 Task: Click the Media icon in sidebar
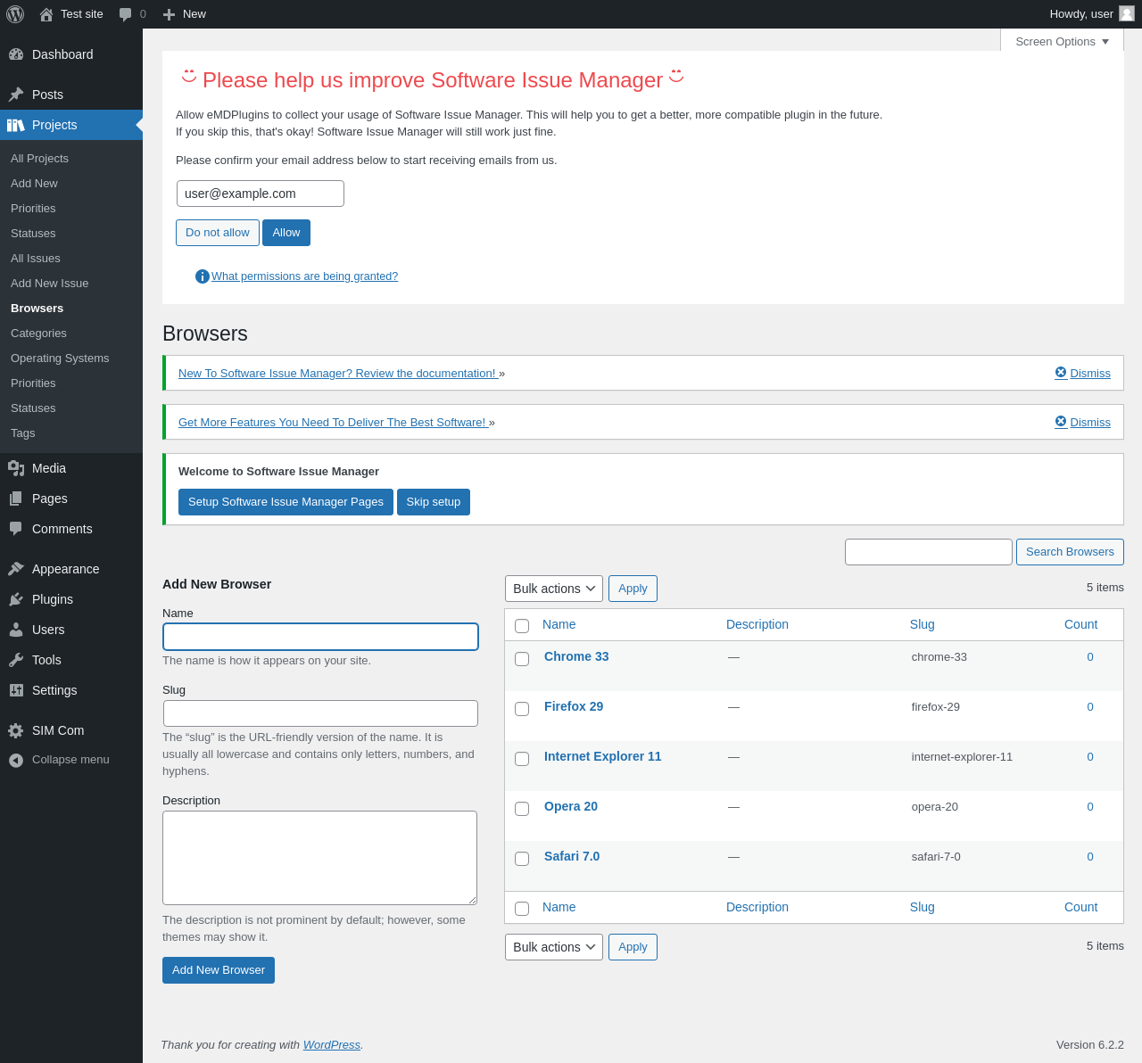click(16, 468)
